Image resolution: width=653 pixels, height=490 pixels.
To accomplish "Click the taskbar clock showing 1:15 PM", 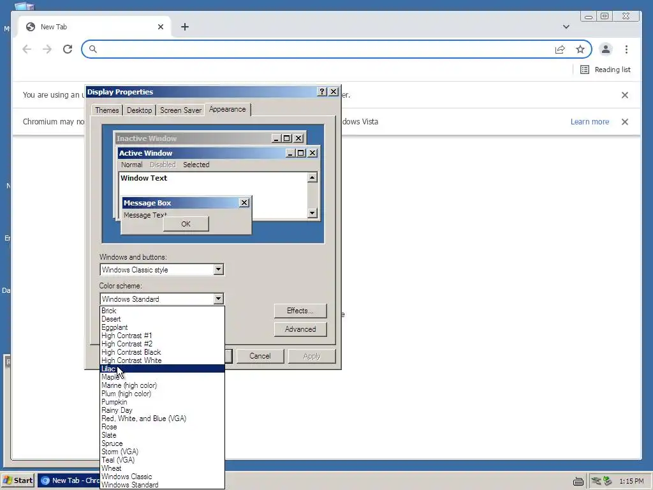I will tap(631, 481).
